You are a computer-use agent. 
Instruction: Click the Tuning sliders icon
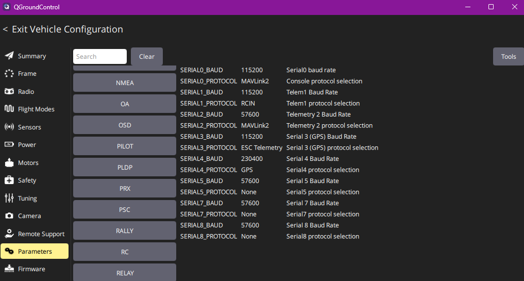click(x=9, y=199)
